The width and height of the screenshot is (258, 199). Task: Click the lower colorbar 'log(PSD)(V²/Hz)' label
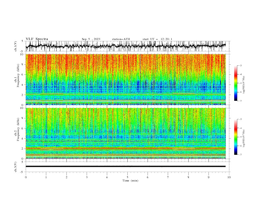click(x=244, y=138)
